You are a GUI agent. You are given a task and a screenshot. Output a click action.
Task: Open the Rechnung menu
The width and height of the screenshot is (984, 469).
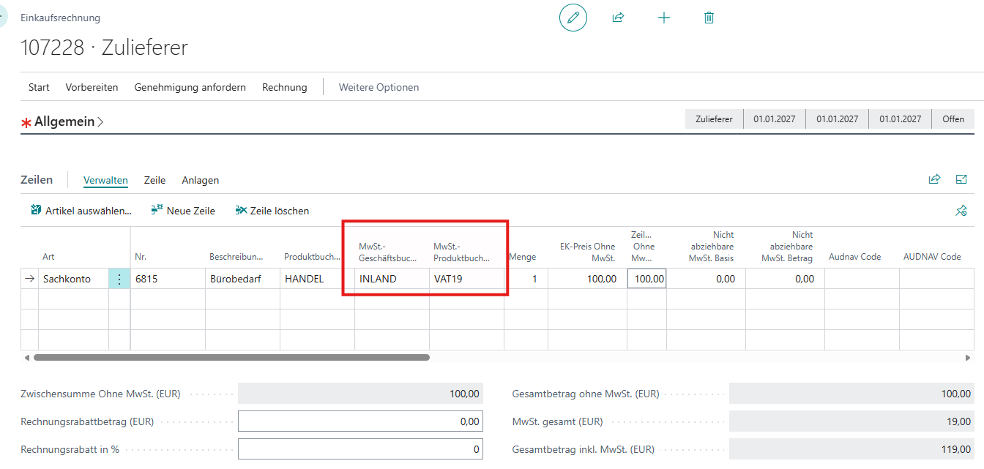click(285, 87)
